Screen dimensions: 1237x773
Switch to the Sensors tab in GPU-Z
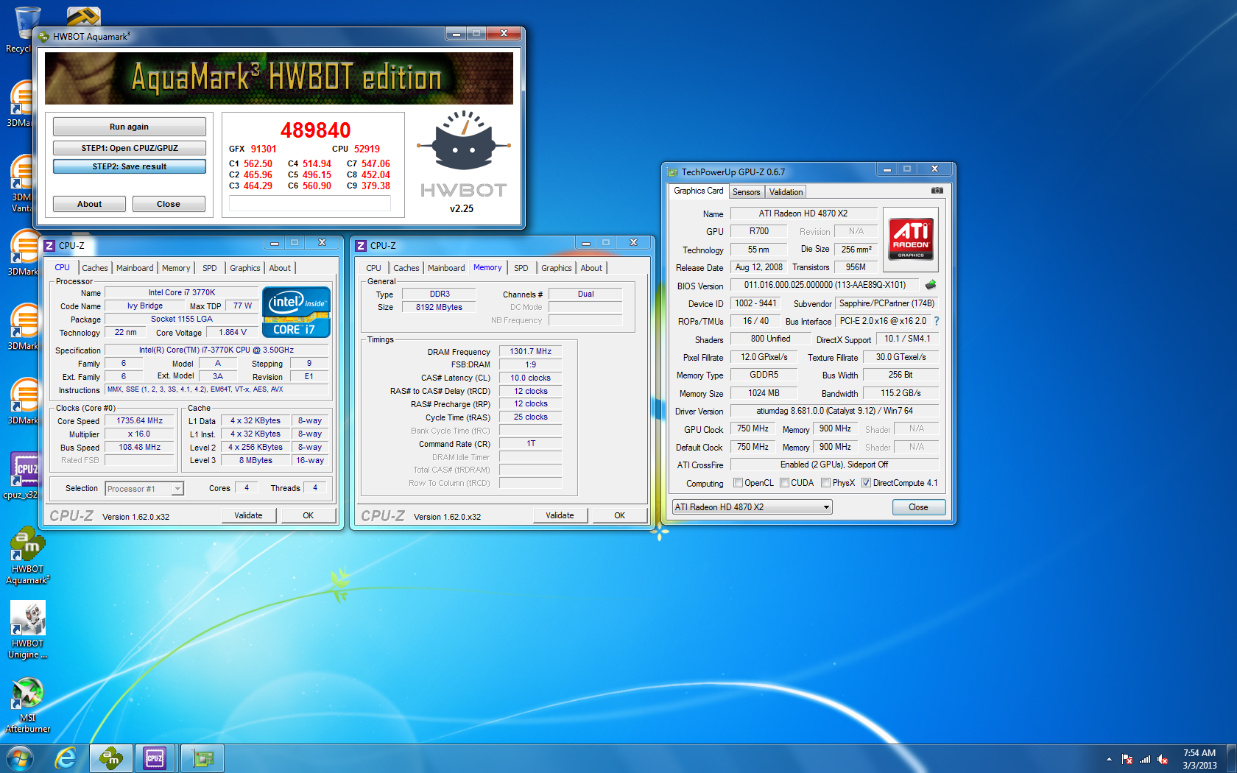[746, 192]
